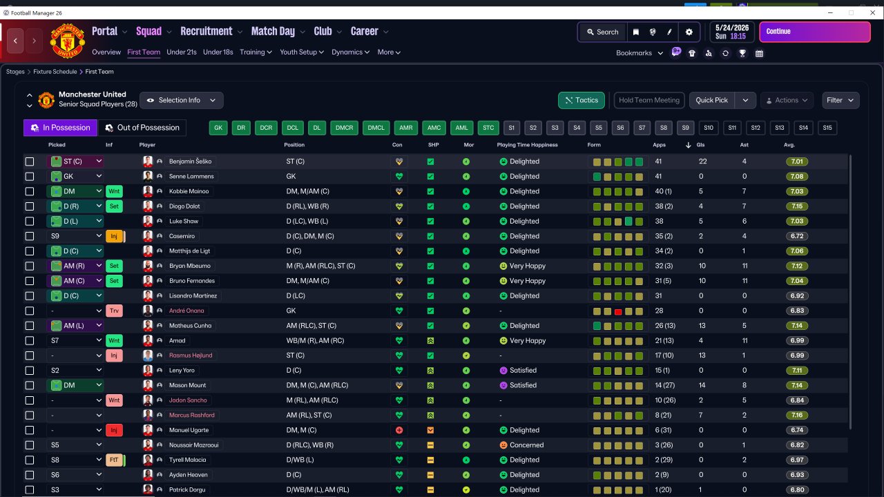Open the Tactics button
The image size is (884, 497).
point(582,100)
